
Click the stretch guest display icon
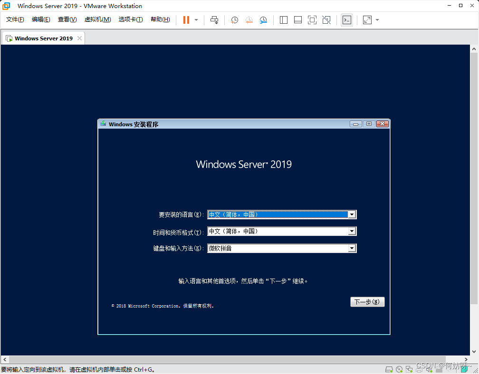coord(367,20)
